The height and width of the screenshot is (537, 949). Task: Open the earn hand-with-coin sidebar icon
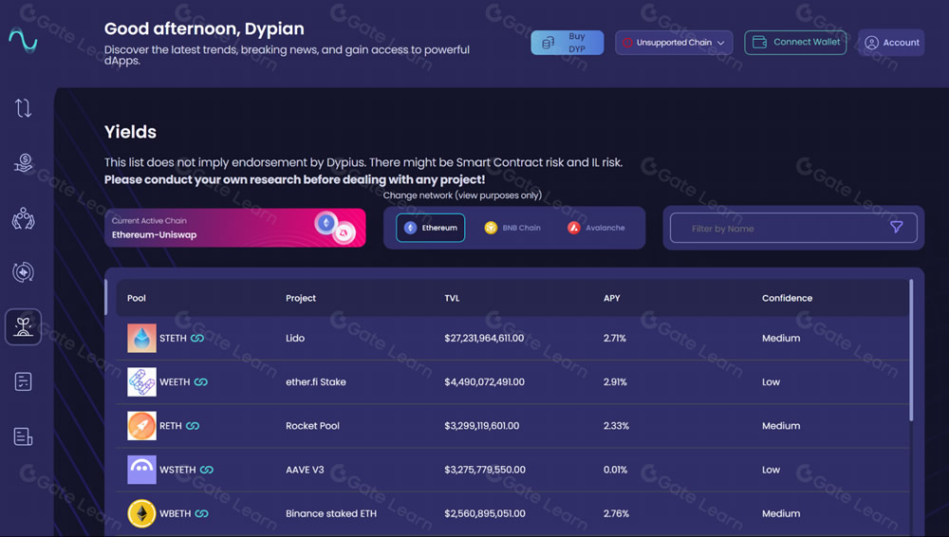click(23, 163)
